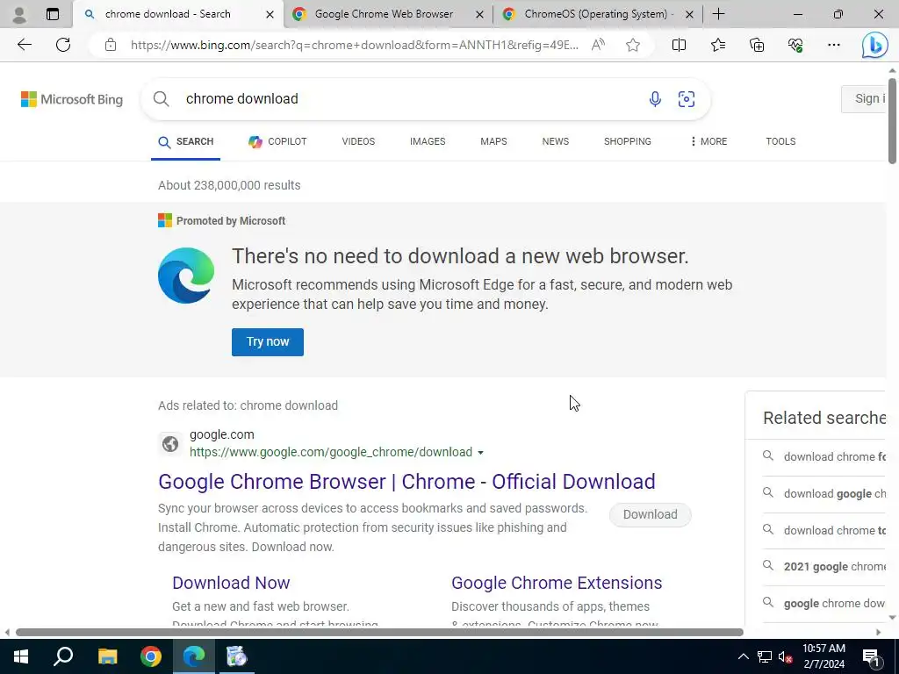This screenshot has width=899, height=674.
Task: Open the notification center icon
Action: point(871,656)
